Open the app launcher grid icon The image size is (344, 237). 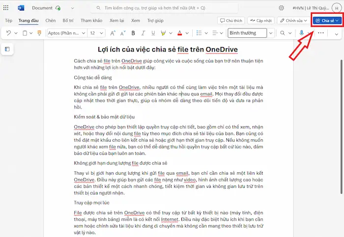click(6, 8)
